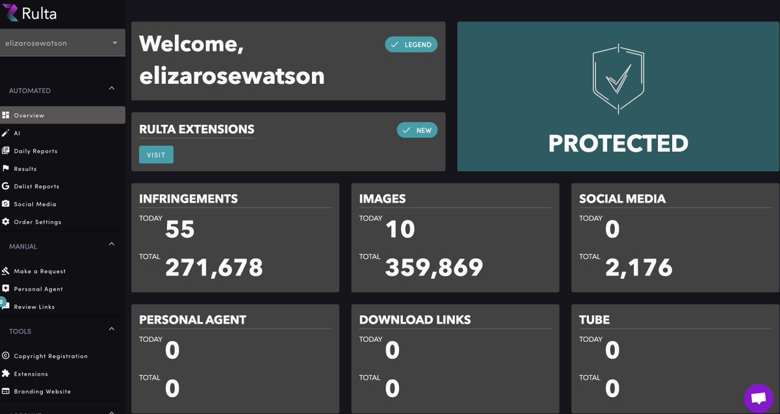The width and height of the screenshot is (780, 414).
Task: Click the VISIT button under Rulta Extensions
Action: coord(156,155)
